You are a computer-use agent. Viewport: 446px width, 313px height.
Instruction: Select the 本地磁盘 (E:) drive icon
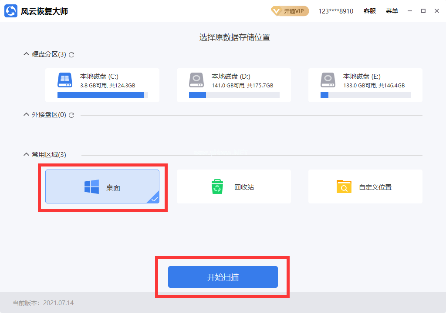click(328, 80)
